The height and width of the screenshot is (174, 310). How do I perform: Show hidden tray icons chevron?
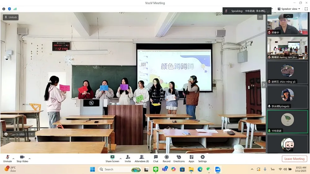252,169
